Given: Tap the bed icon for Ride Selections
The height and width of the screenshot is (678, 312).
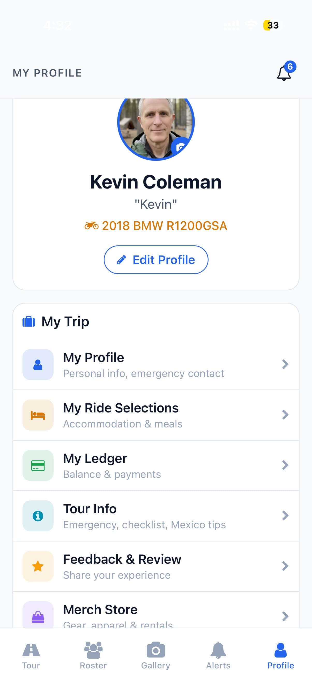Looking at the screenshot, I should pyautogui.click(x=38, y=415).
